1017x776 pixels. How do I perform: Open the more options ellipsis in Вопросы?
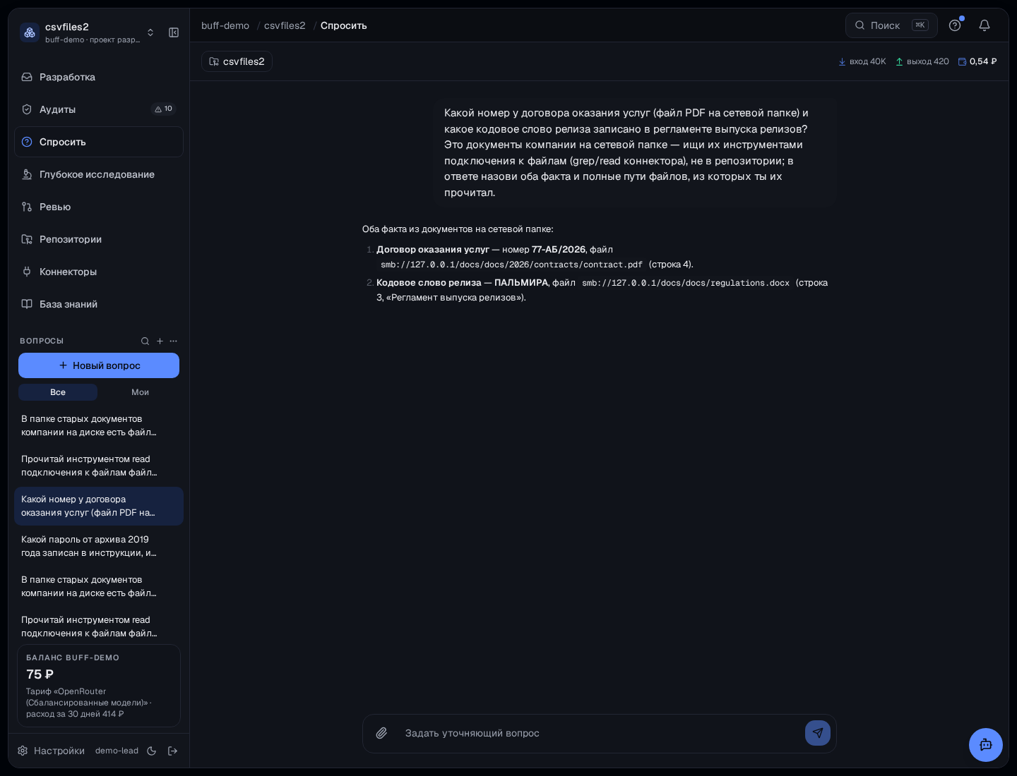pyautogui.click(x=174, y=341)
